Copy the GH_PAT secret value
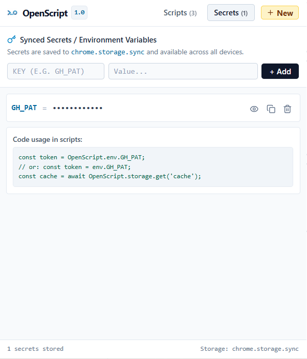307x359 pixels. coord(271,109)
